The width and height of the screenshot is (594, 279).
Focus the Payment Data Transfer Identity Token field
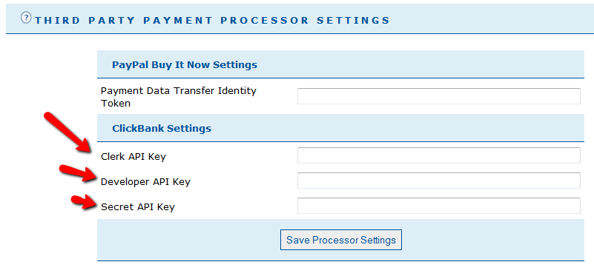[x=439, y=96]
